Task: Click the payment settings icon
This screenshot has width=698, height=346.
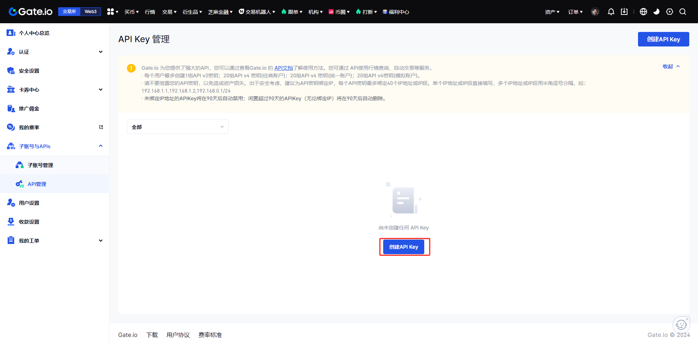Action: tap(11, 222)
